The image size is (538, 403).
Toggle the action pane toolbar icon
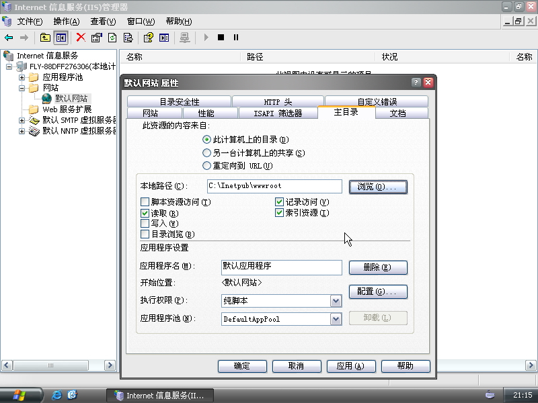click(164, 38)
